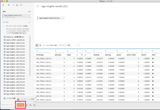The width and height of the screenshot is (160, 110).
Task: Click the logs-insights-results (22).csv table pill on canvas
Action: pyautogui.click(x=51, y=18)
